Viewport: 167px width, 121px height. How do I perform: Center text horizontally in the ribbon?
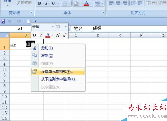coord(118,3)
